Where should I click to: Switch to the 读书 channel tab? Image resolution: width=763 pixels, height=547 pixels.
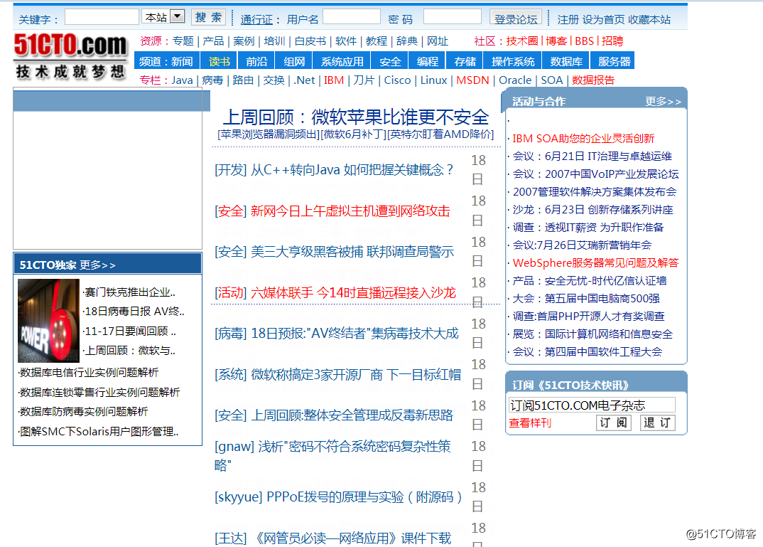coord(219,61)
